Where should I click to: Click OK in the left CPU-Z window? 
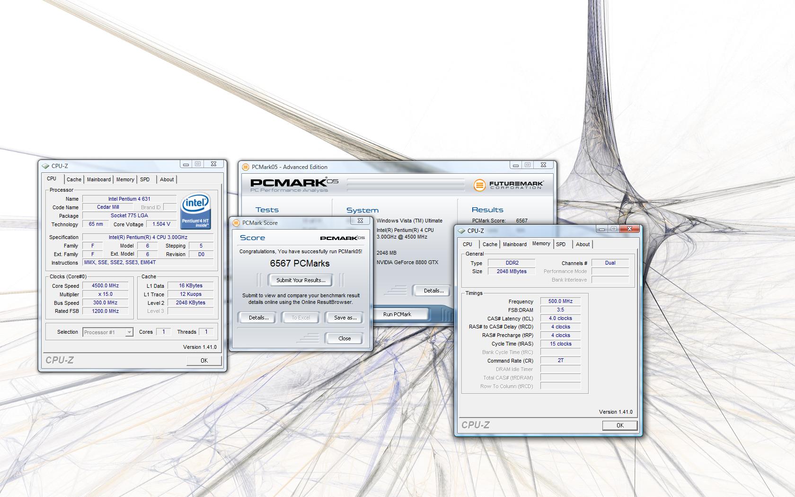pos(204,361)
